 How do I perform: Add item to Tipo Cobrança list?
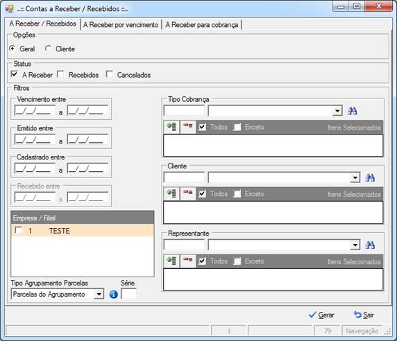171,127
